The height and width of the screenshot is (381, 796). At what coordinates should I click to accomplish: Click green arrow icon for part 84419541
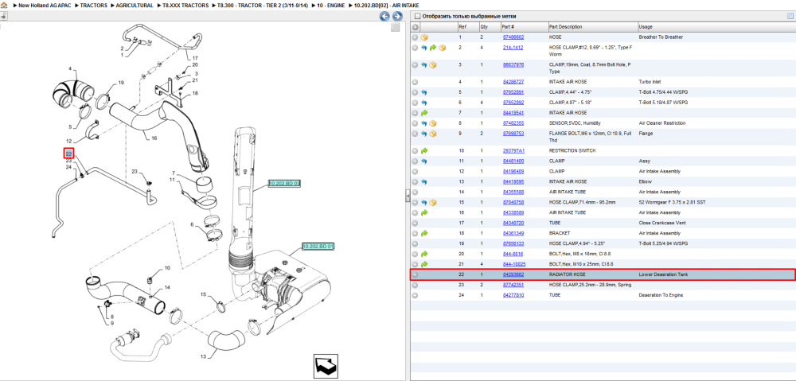point(424,113)
